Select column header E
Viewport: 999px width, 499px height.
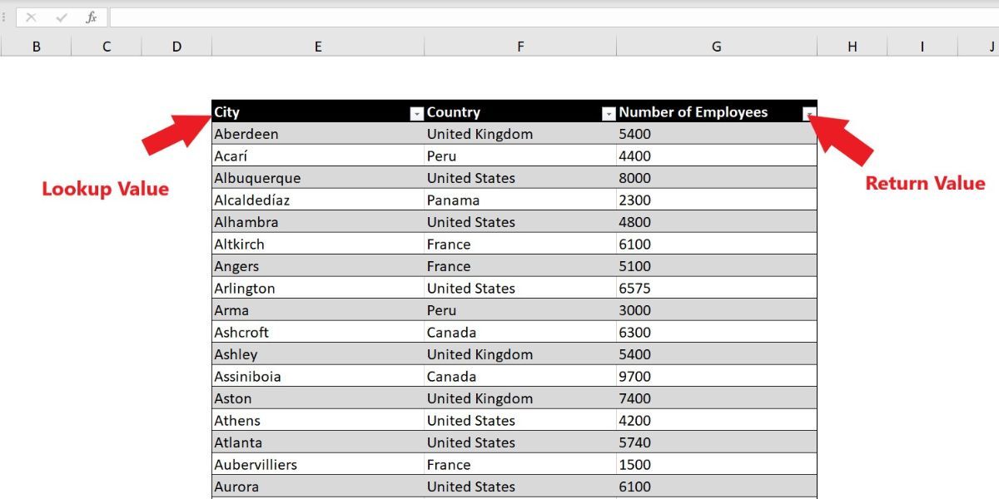317,46
